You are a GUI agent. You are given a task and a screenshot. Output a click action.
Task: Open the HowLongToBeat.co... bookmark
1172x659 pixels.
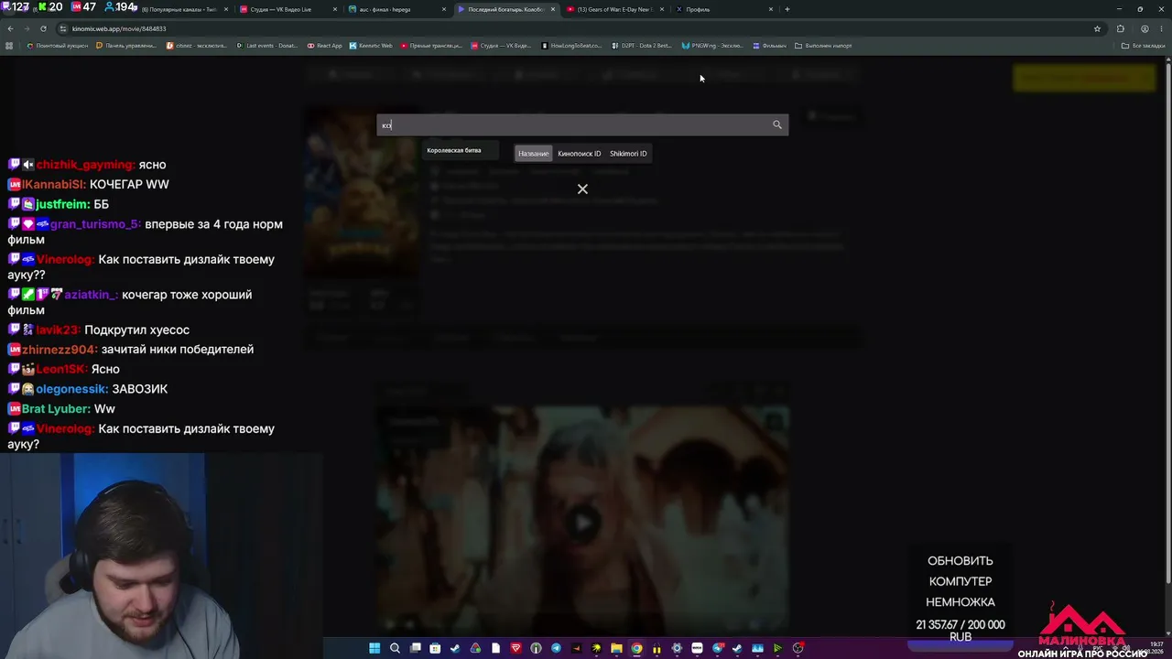pyautogui.click(x=571, y=46)
